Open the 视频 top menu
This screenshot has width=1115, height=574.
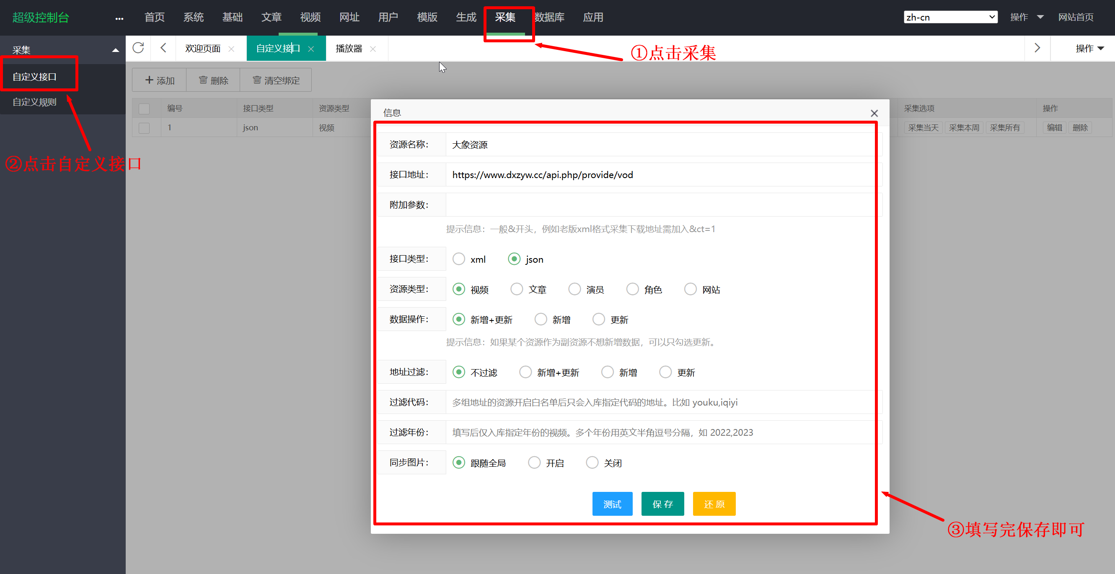pos(310,17)
